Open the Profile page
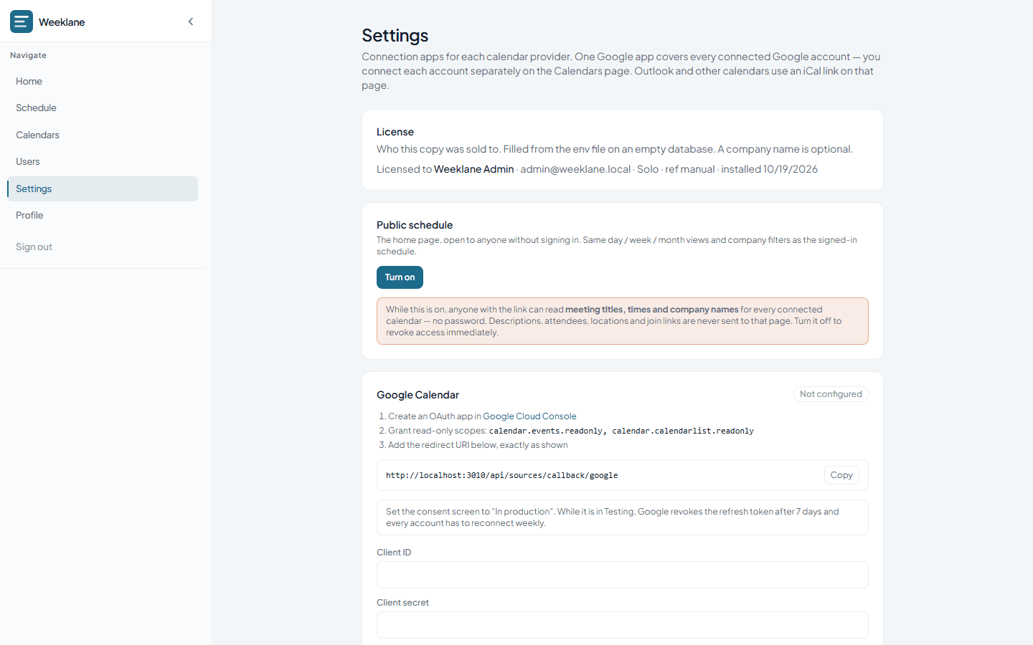This screenshot has height=645, width=1033. point(102,215)
